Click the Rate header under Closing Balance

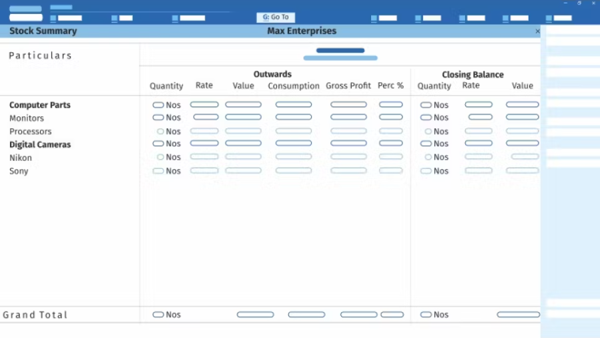coord(471,86)
